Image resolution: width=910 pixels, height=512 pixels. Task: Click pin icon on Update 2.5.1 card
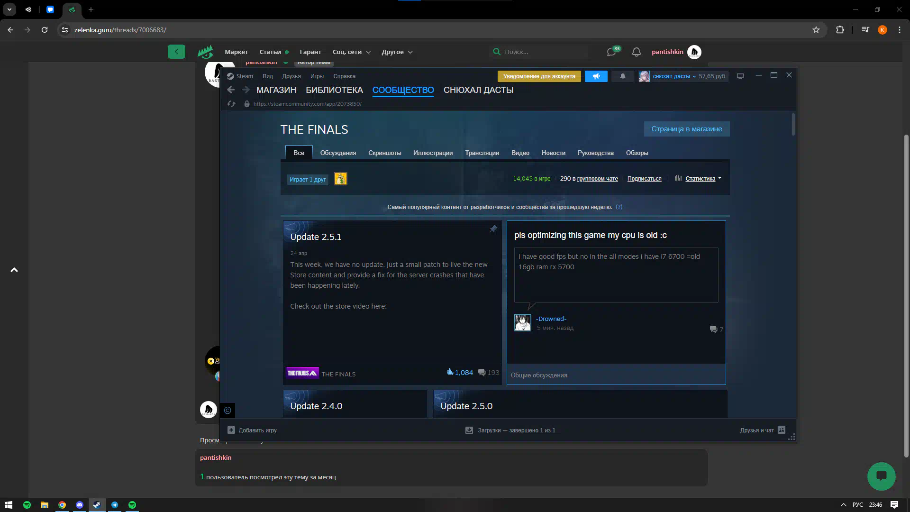coord(493,229)
